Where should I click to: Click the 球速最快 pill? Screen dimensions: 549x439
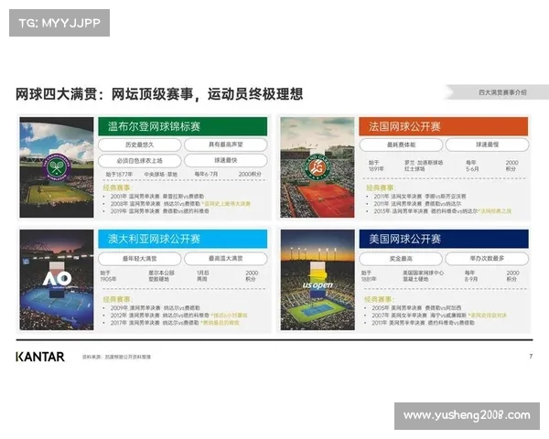click(226, 160)
